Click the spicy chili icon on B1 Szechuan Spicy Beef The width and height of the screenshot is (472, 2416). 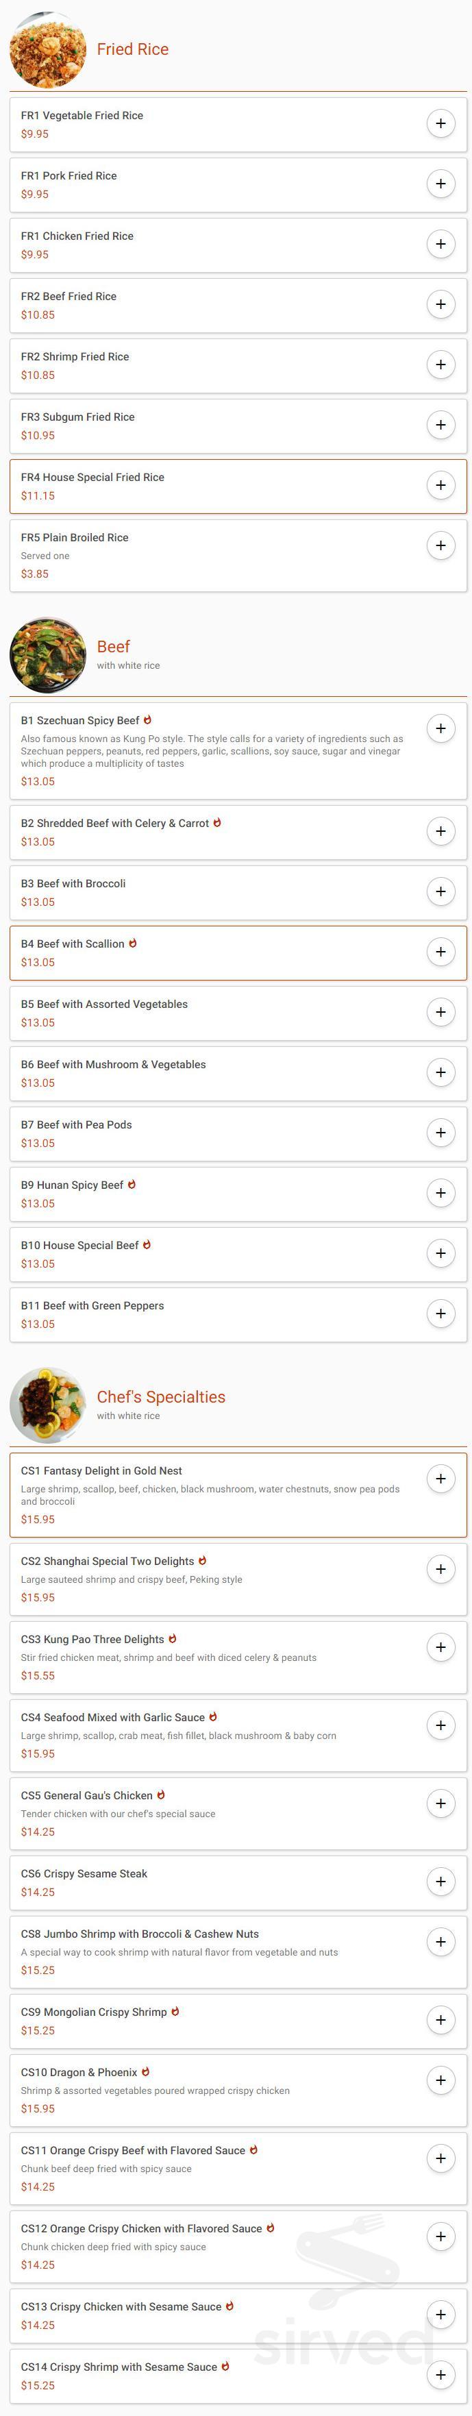pos(148,722)
